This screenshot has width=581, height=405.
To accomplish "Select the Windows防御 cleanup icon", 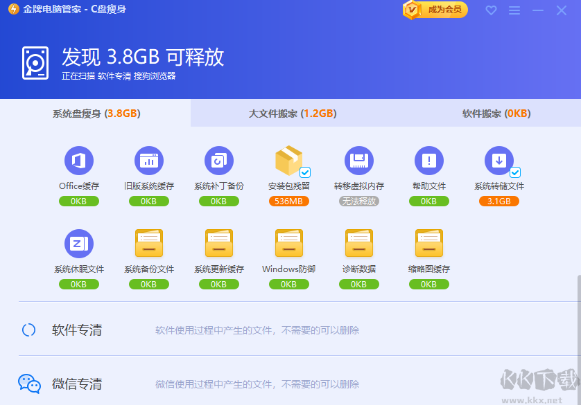I will click(288, 244).
